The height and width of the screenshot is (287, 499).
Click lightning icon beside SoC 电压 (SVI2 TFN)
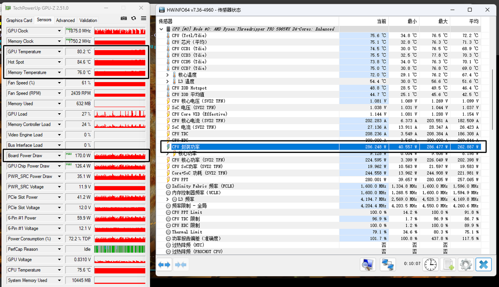[x=168, y=107]
